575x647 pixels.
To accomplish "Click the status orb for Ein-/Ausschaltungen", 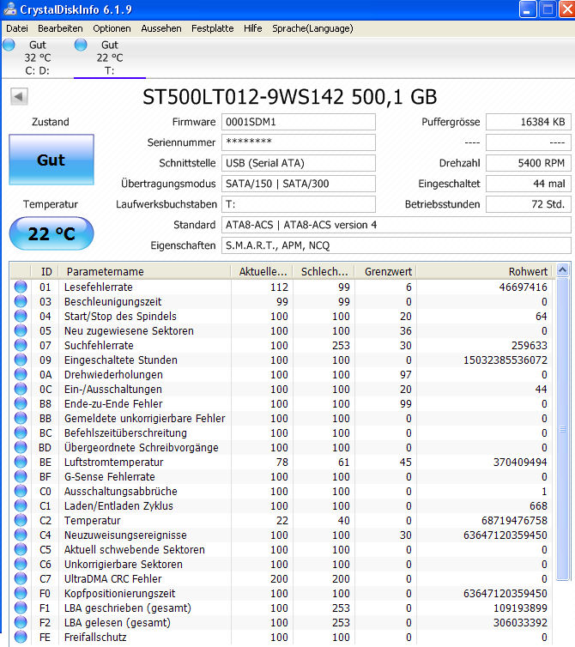I will point(21,389).
